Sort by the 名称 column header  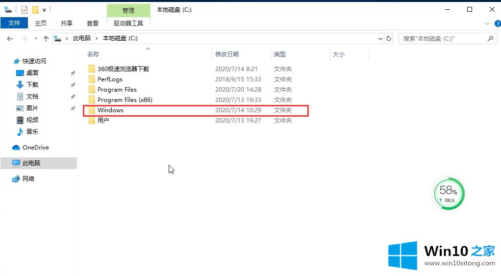coord(93,54)
